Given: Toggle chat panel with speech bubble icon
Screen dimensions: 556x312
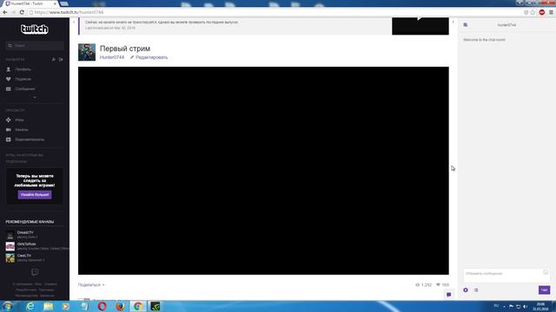Looking at the screenshot, I should [448, 295].
